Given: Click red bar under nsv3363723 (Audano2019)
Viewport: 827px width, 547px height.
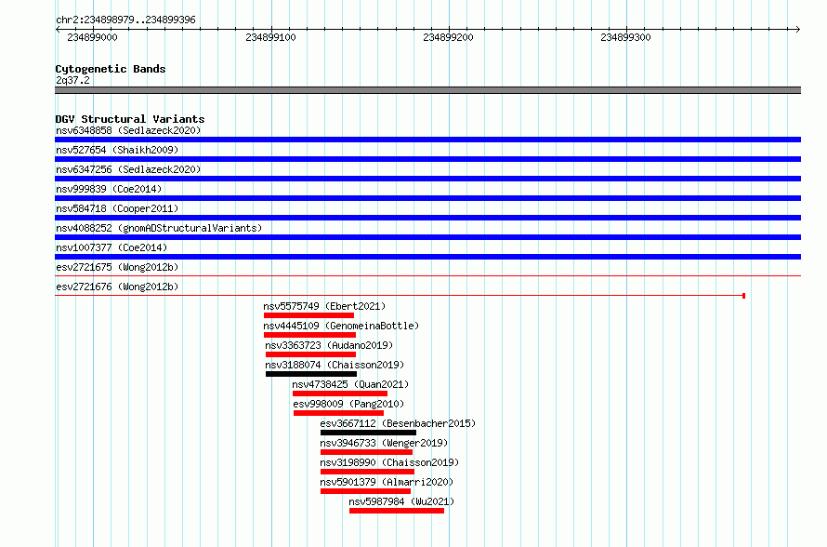Looking at the screenshot, I should tap(310, 354).
